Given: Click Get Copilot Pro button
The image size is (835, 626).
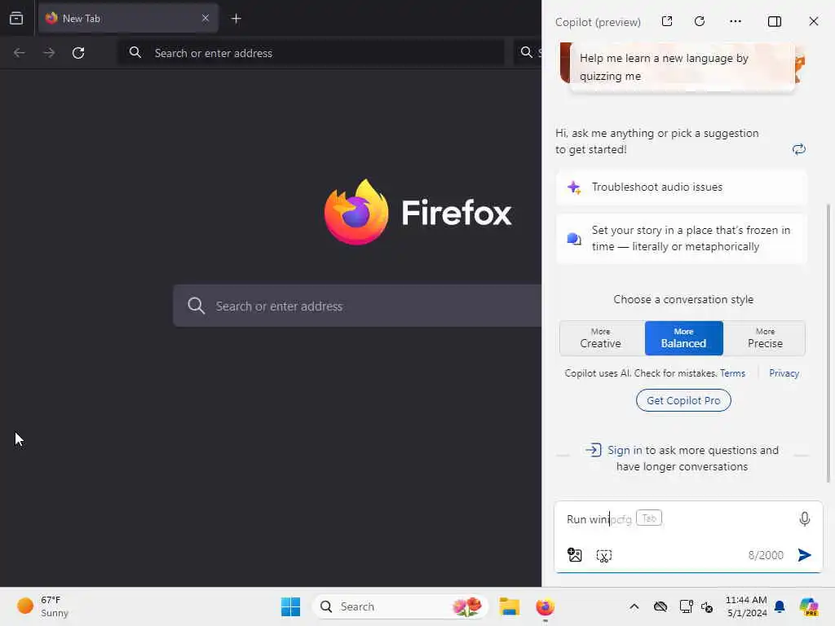Looking at the screenshot, I should pyautogui.click(x=683, y=400).
